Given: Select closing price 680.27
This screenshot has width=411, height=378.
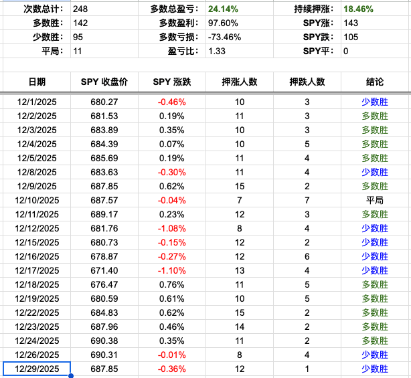Looking at the screenshot, I should pos(104,102).
